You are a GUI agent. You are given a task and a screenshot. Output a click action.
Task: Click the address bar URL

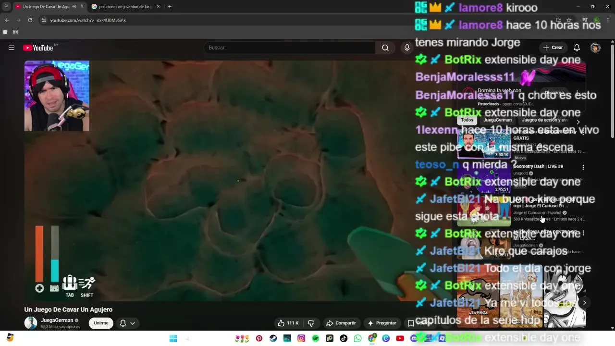(x=88, y=20)
